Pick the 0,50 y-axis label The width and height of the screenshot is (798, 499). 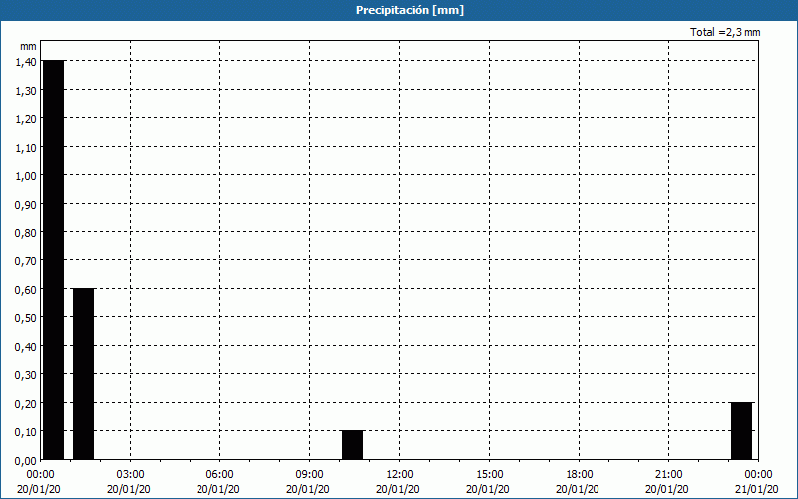tap(26, 318)
